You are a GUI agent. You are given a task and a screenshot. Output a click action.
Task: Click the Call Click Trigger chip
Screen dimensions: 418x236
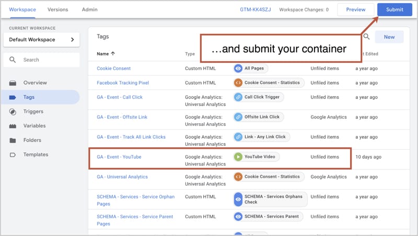click(x=258, y=97)
